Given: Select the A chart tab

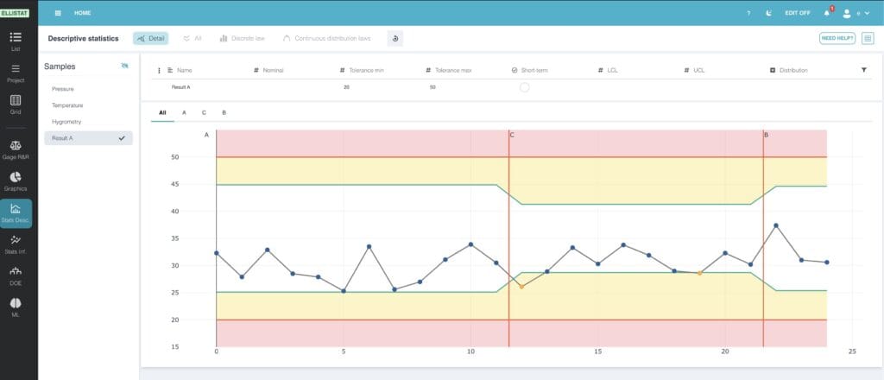Looking at the screenshot, I should pyautogui.click(x=185, y=113).
